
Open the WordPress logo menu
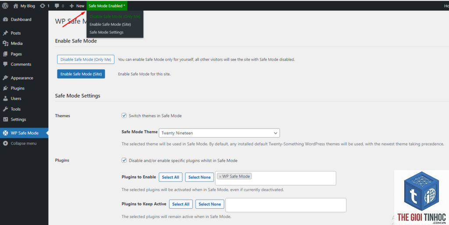[x=5, y=6]
